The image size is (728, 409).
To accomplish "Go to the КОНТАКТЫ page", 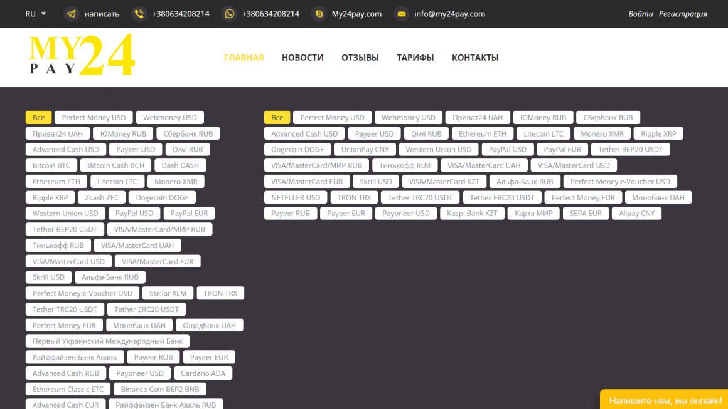I will [x=475, y=58].
